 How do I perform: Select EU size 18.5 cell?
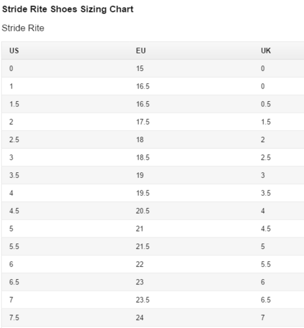[x=143, y=158]
